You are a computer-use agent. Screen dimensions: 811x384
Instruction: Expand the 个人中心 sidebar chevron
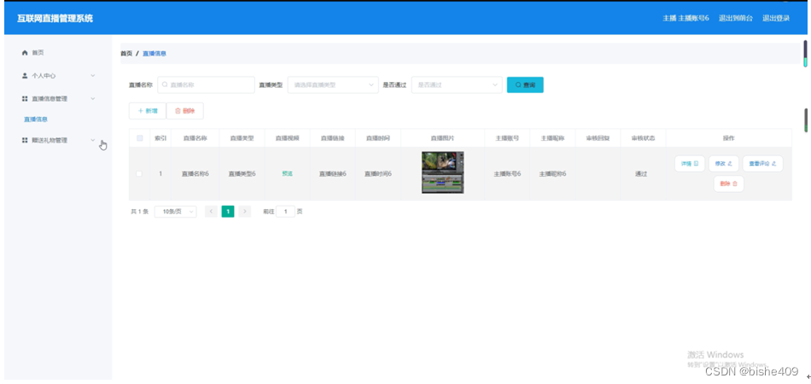click(x=93, y=75)
